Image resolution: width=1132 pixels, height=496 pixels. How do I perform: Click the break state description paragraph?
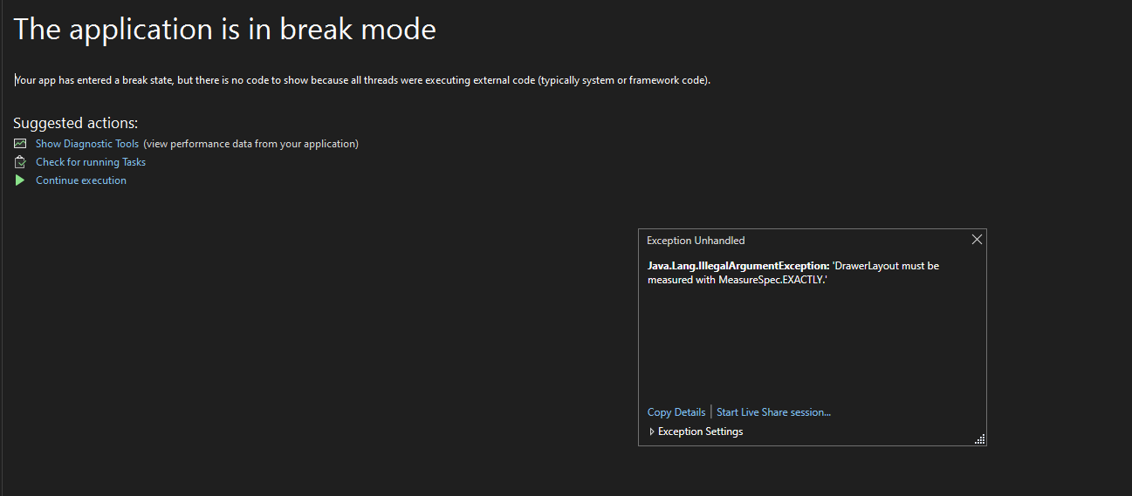pyautogui.click(x=363, y=80)
